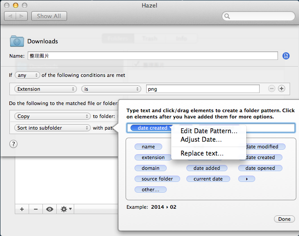The width and height of the screenshot is (299, 236).
Task: Add a new condition with plus
Action: tap(282, 88)
